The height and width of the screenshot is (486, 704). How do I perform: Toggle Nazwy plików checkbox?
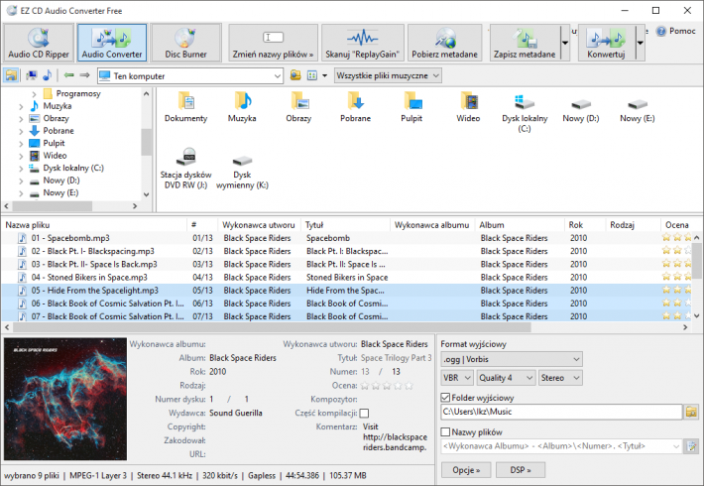pyautogui.click(x=445, y=432)
